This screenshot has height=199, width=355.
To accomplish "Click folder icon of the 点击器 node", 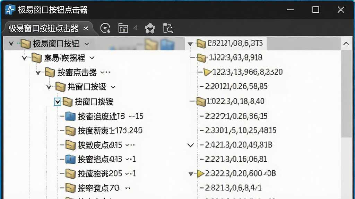I will tap(50, 73).
